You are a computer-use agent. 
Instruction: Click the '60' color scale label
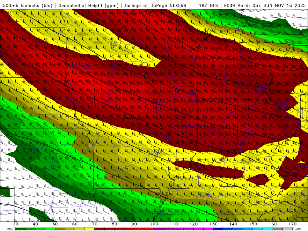(x=75, y=224)
